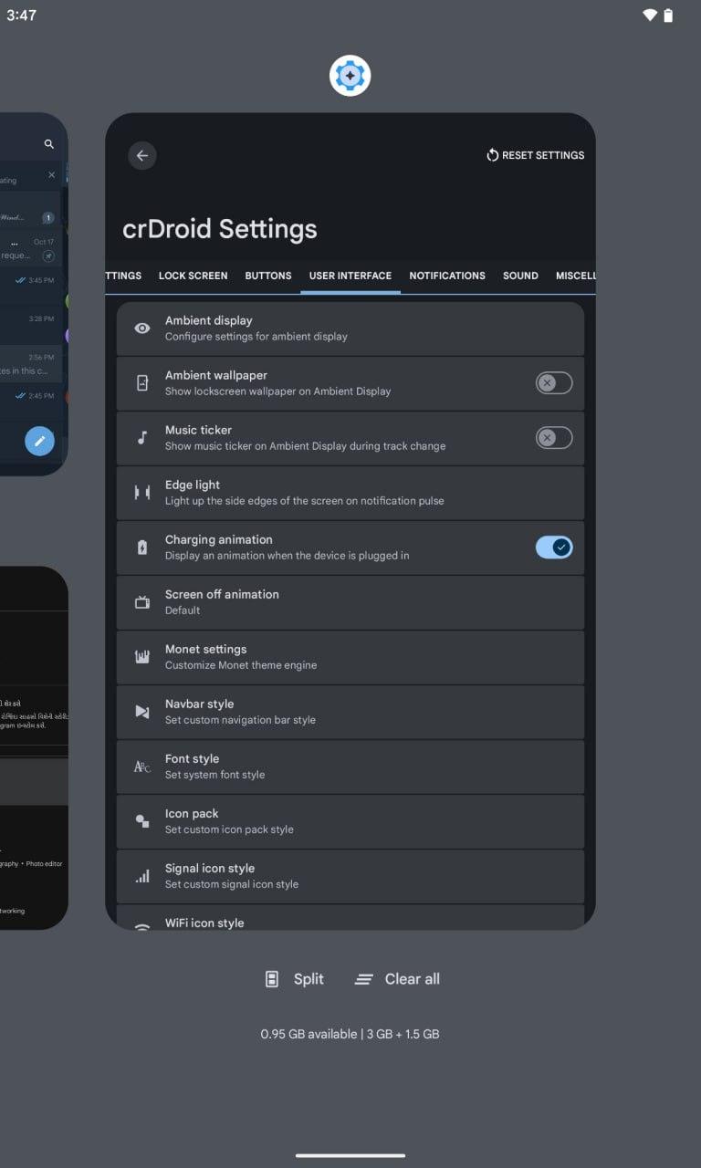
Task: Switch to the Lock Screen tab
Action: [x=193, y=276]
